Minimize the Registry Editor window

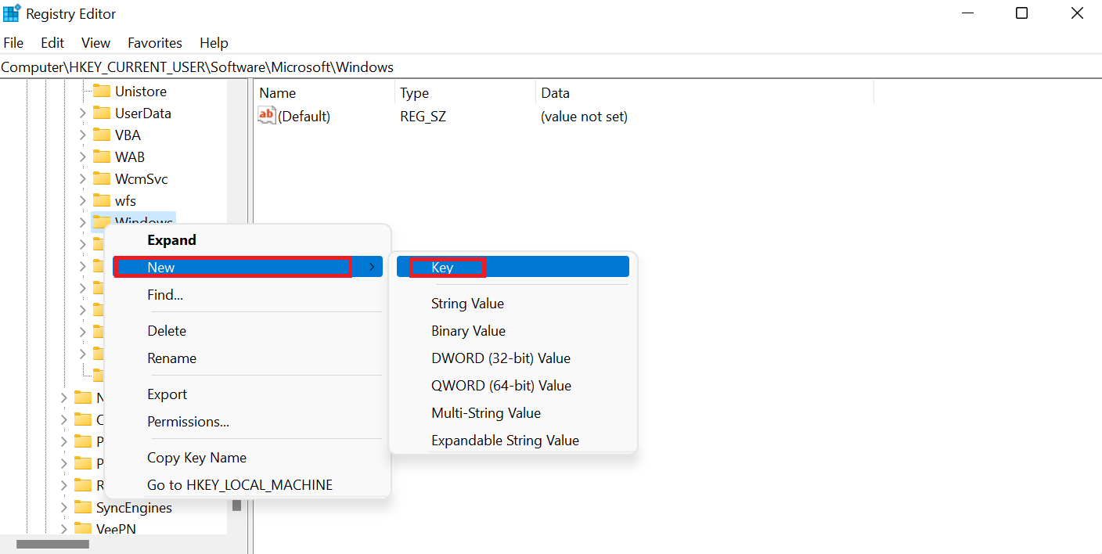(x=967, y=13)
